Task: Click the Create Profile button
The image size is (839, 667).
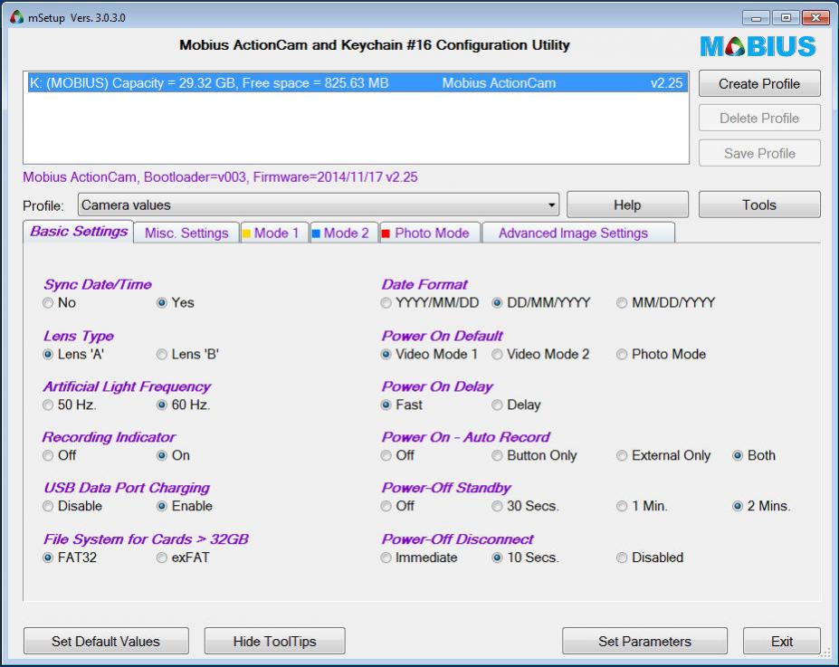Action: [x=758, y=83]
